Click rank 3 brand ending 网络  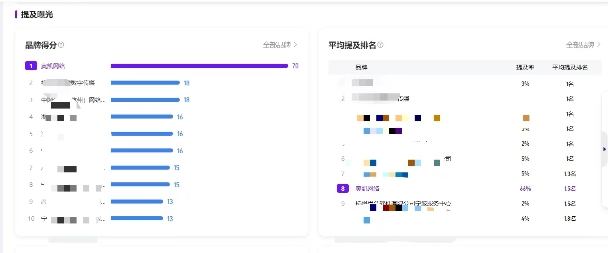pos(73,100)
